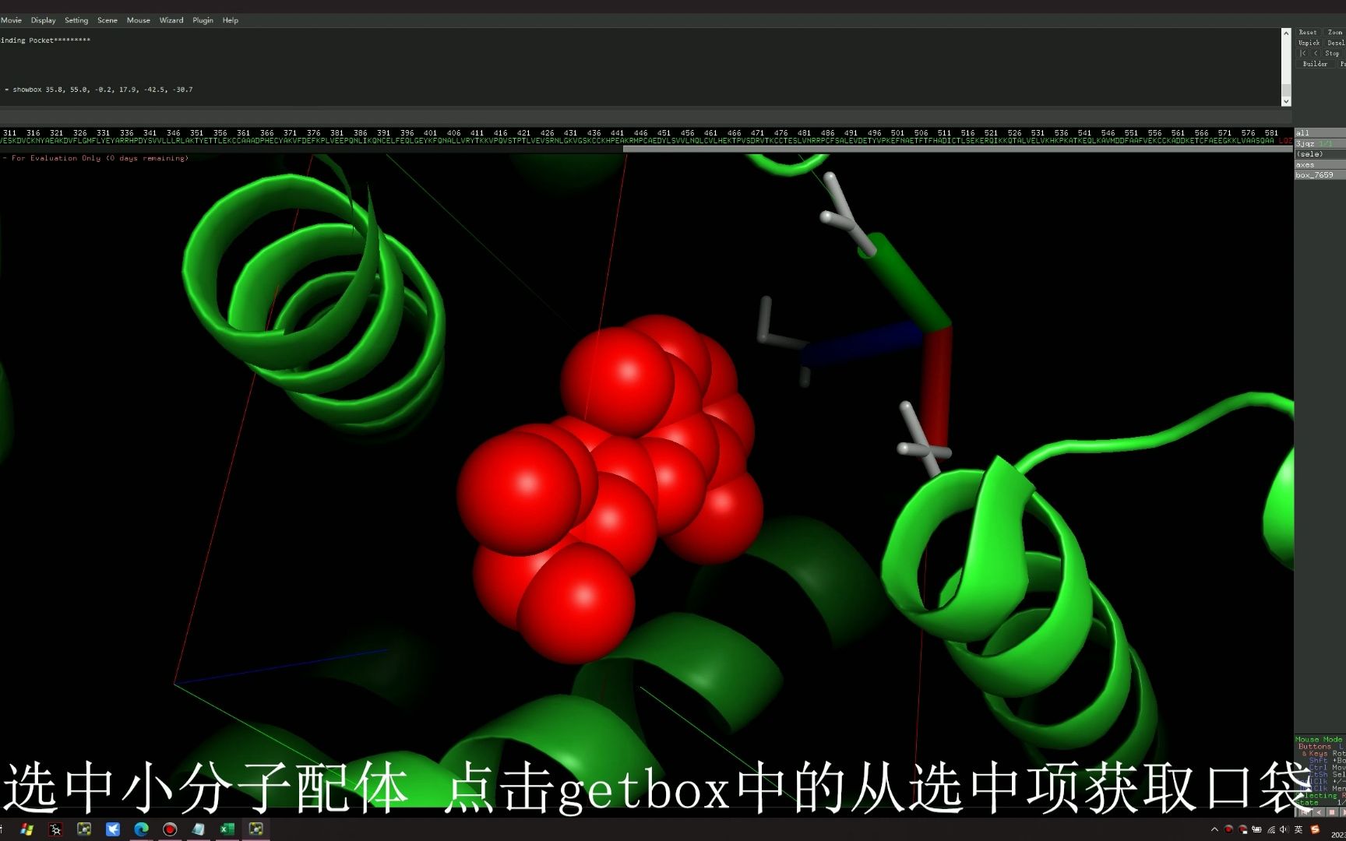Click the Stop movie button
1346x841 pixels.
(1333, 54)
